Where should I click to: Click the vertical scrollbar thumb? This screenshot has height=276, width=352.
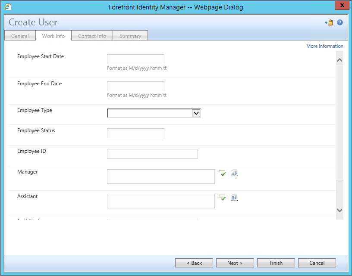[x=339, y=122]
